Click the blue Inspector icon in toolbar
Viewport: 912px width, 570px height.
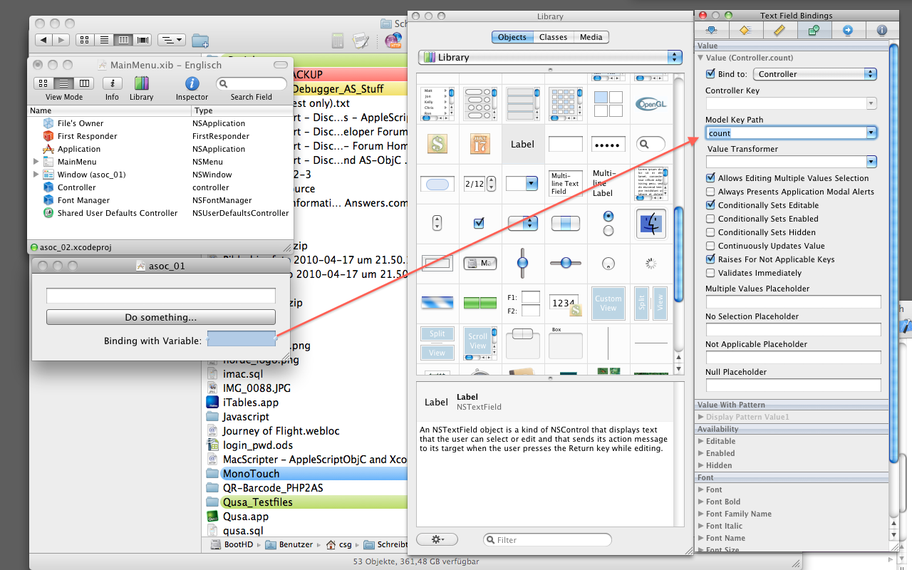192,84
